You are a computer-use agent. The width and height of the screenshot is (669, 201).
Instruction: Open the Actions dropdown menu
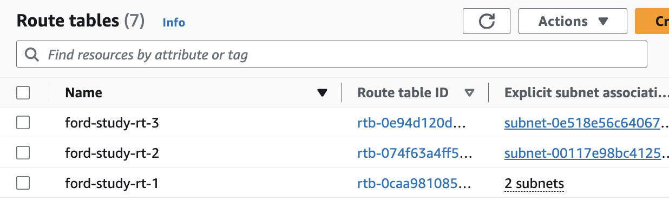tap(573, 21)
